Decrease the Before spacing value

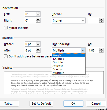pyautogui.click(x=38, y=45)
